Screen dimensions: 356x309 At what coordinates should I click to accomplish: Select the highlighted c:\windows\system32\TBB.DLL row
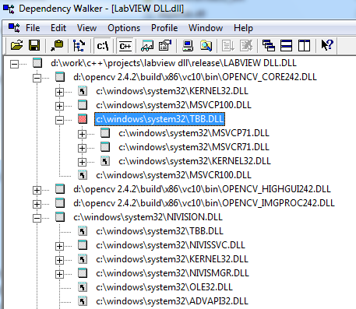[x=160, y=119]
